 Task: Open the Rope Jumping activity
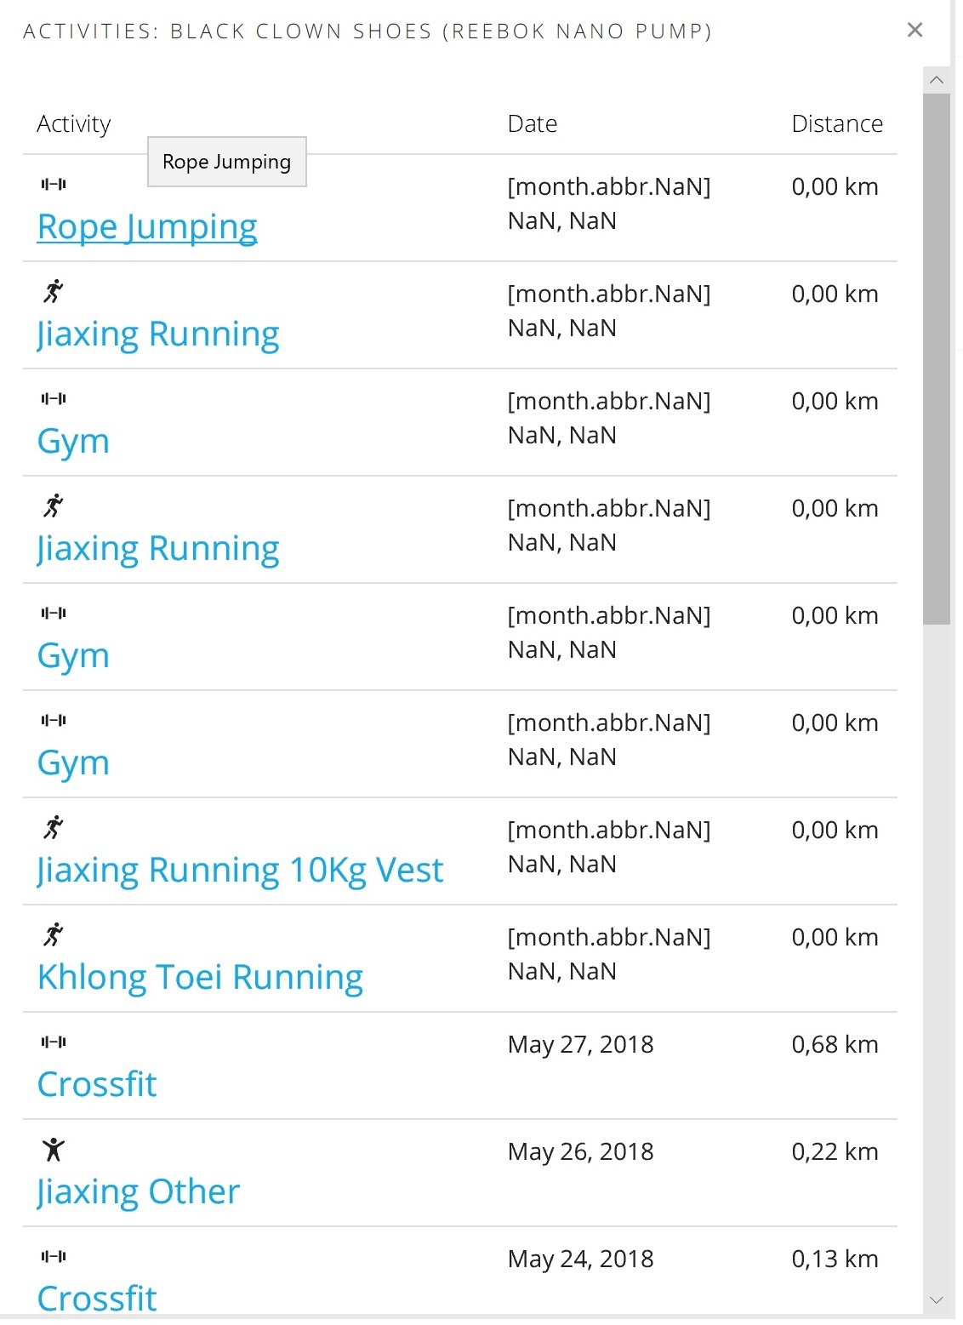147,227
